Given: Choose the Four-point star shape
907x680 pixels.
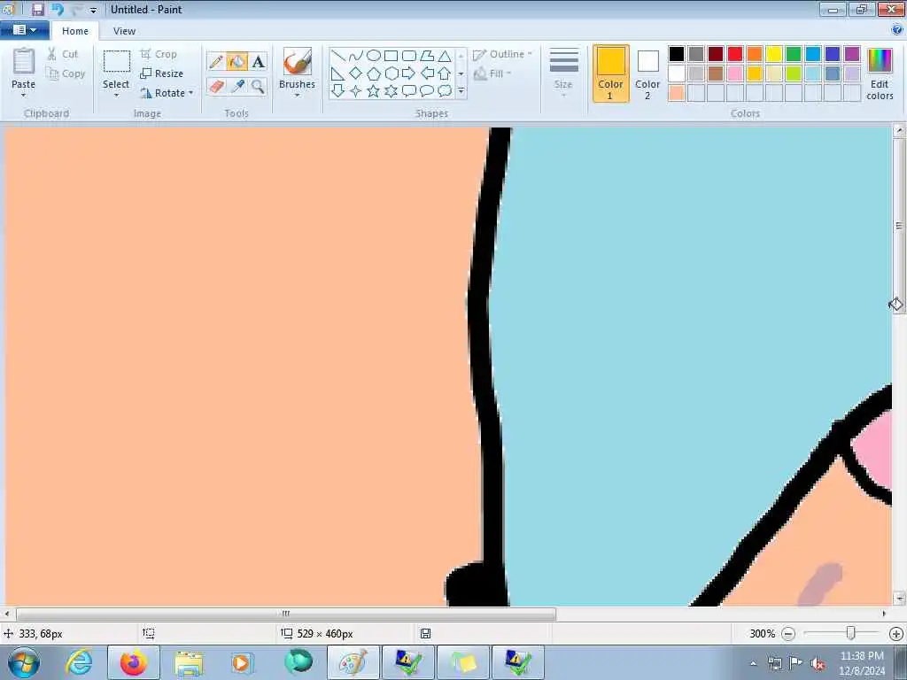Looking at the screenshot, I should click(356, 91).
